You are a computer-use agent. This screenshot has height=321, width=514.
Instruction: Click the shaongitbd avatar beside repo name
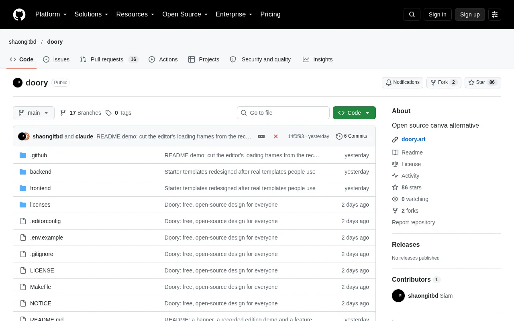pyautogui.click(x=18, y=83)
